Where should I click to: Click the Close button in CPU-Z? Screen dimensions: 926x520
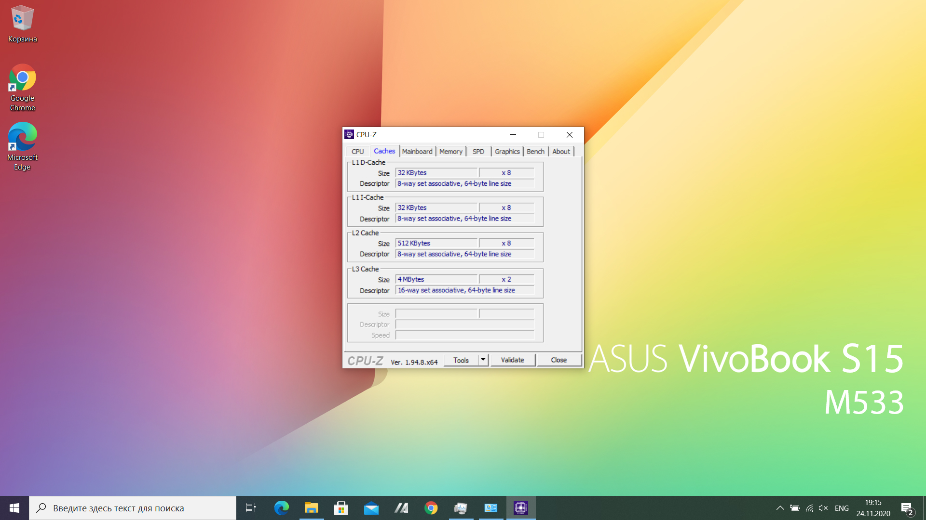[559, 360]
